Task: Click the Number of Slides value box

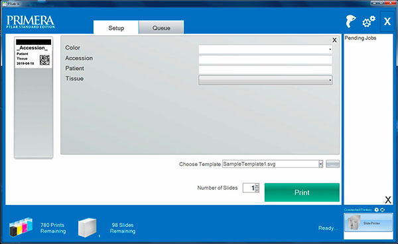Action: (x=249, y=188)
